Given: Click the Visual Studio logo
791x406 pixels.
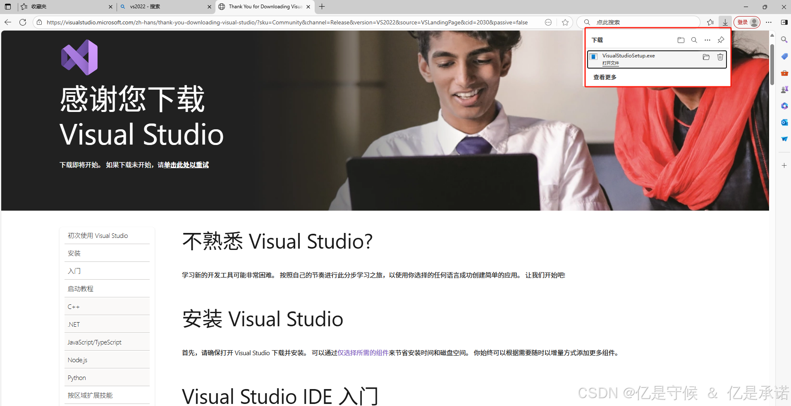Looking at the screenshot, I should 79,57.
